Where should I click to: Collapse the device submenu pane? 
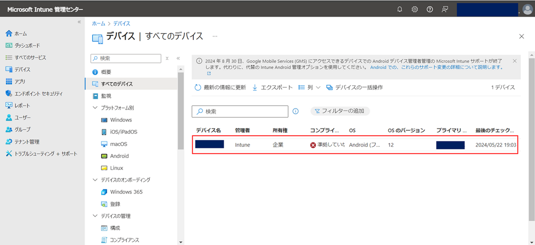178,58
